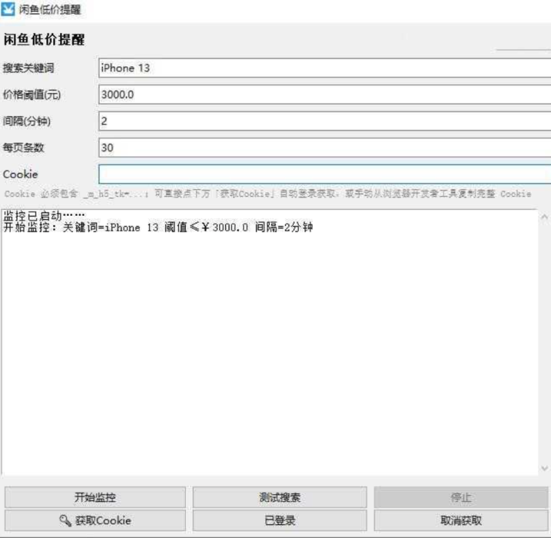This screenshot has width=551, height=538.
Task: Click the 每页条数 label
Action: [23, 148]
